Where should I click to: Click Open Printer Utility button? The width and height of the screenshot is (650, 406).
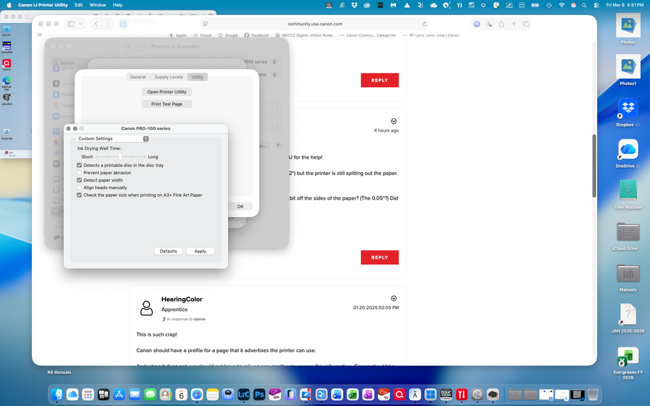167,92
